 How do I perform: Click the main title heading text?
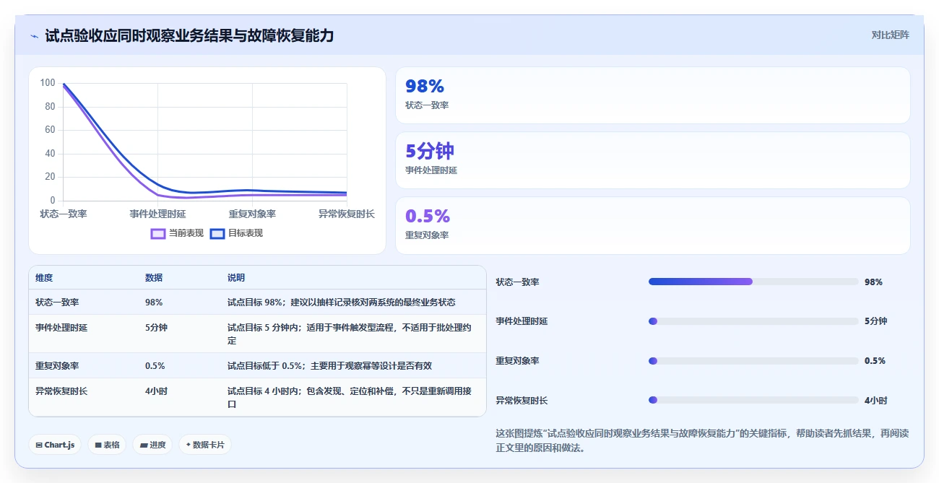[189, 35]
